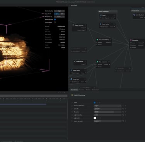This screenshot has height=142, width=145.
Task: Click the Light: Directional heading text
Action: (80, 95)
